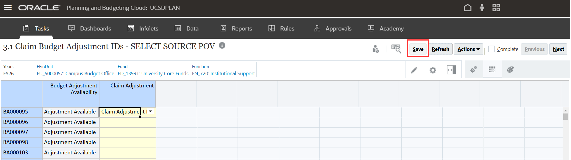Click Claim Adjustment cell for BA000097
This screenshot has height=160, width=571.
coord(127,132)
